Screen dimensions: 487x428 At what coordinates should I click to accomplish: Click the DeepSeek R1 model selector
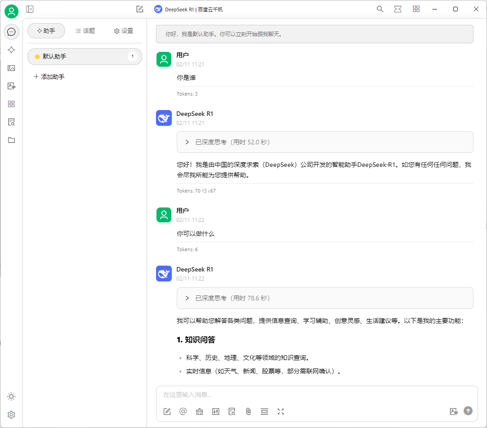coord(188,9)
